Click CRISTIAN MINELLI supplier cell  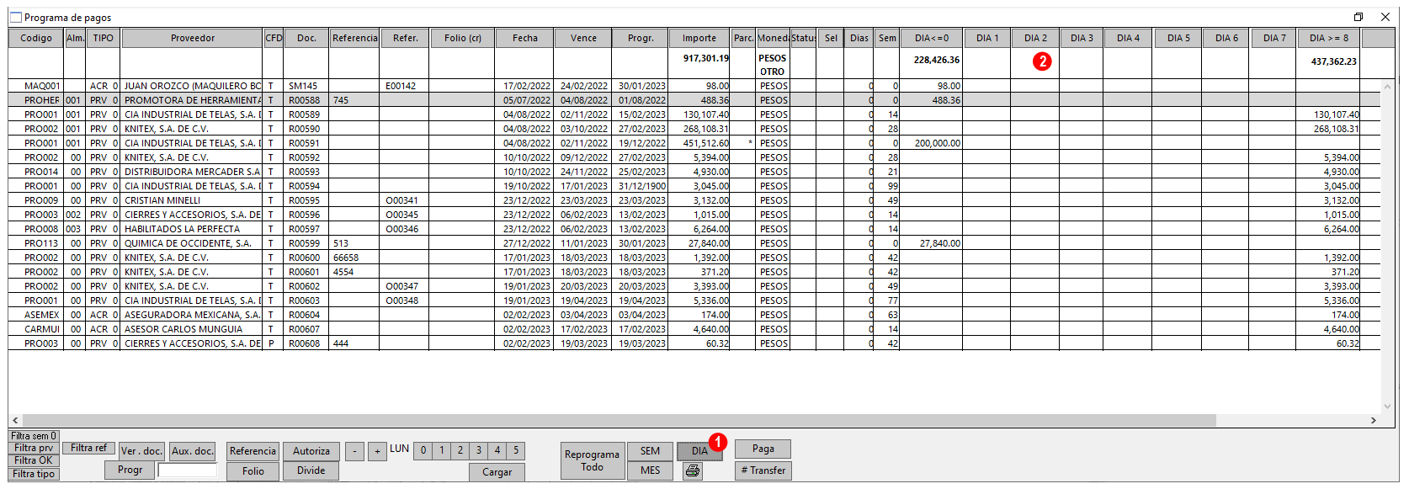pyautogui.click(x=192, y=200)
